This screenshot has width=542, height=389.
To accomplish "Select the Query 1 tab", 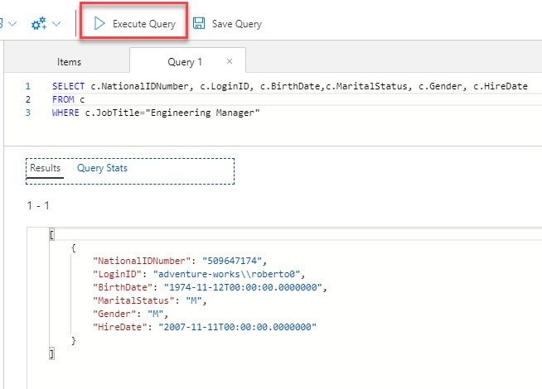I will coord(185,62).
